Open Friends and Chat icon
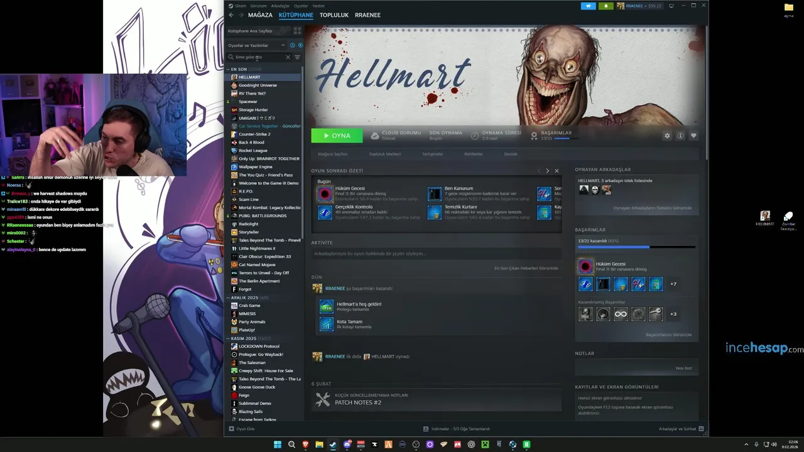Screen dimensions: 804x452 click(701, 429)
